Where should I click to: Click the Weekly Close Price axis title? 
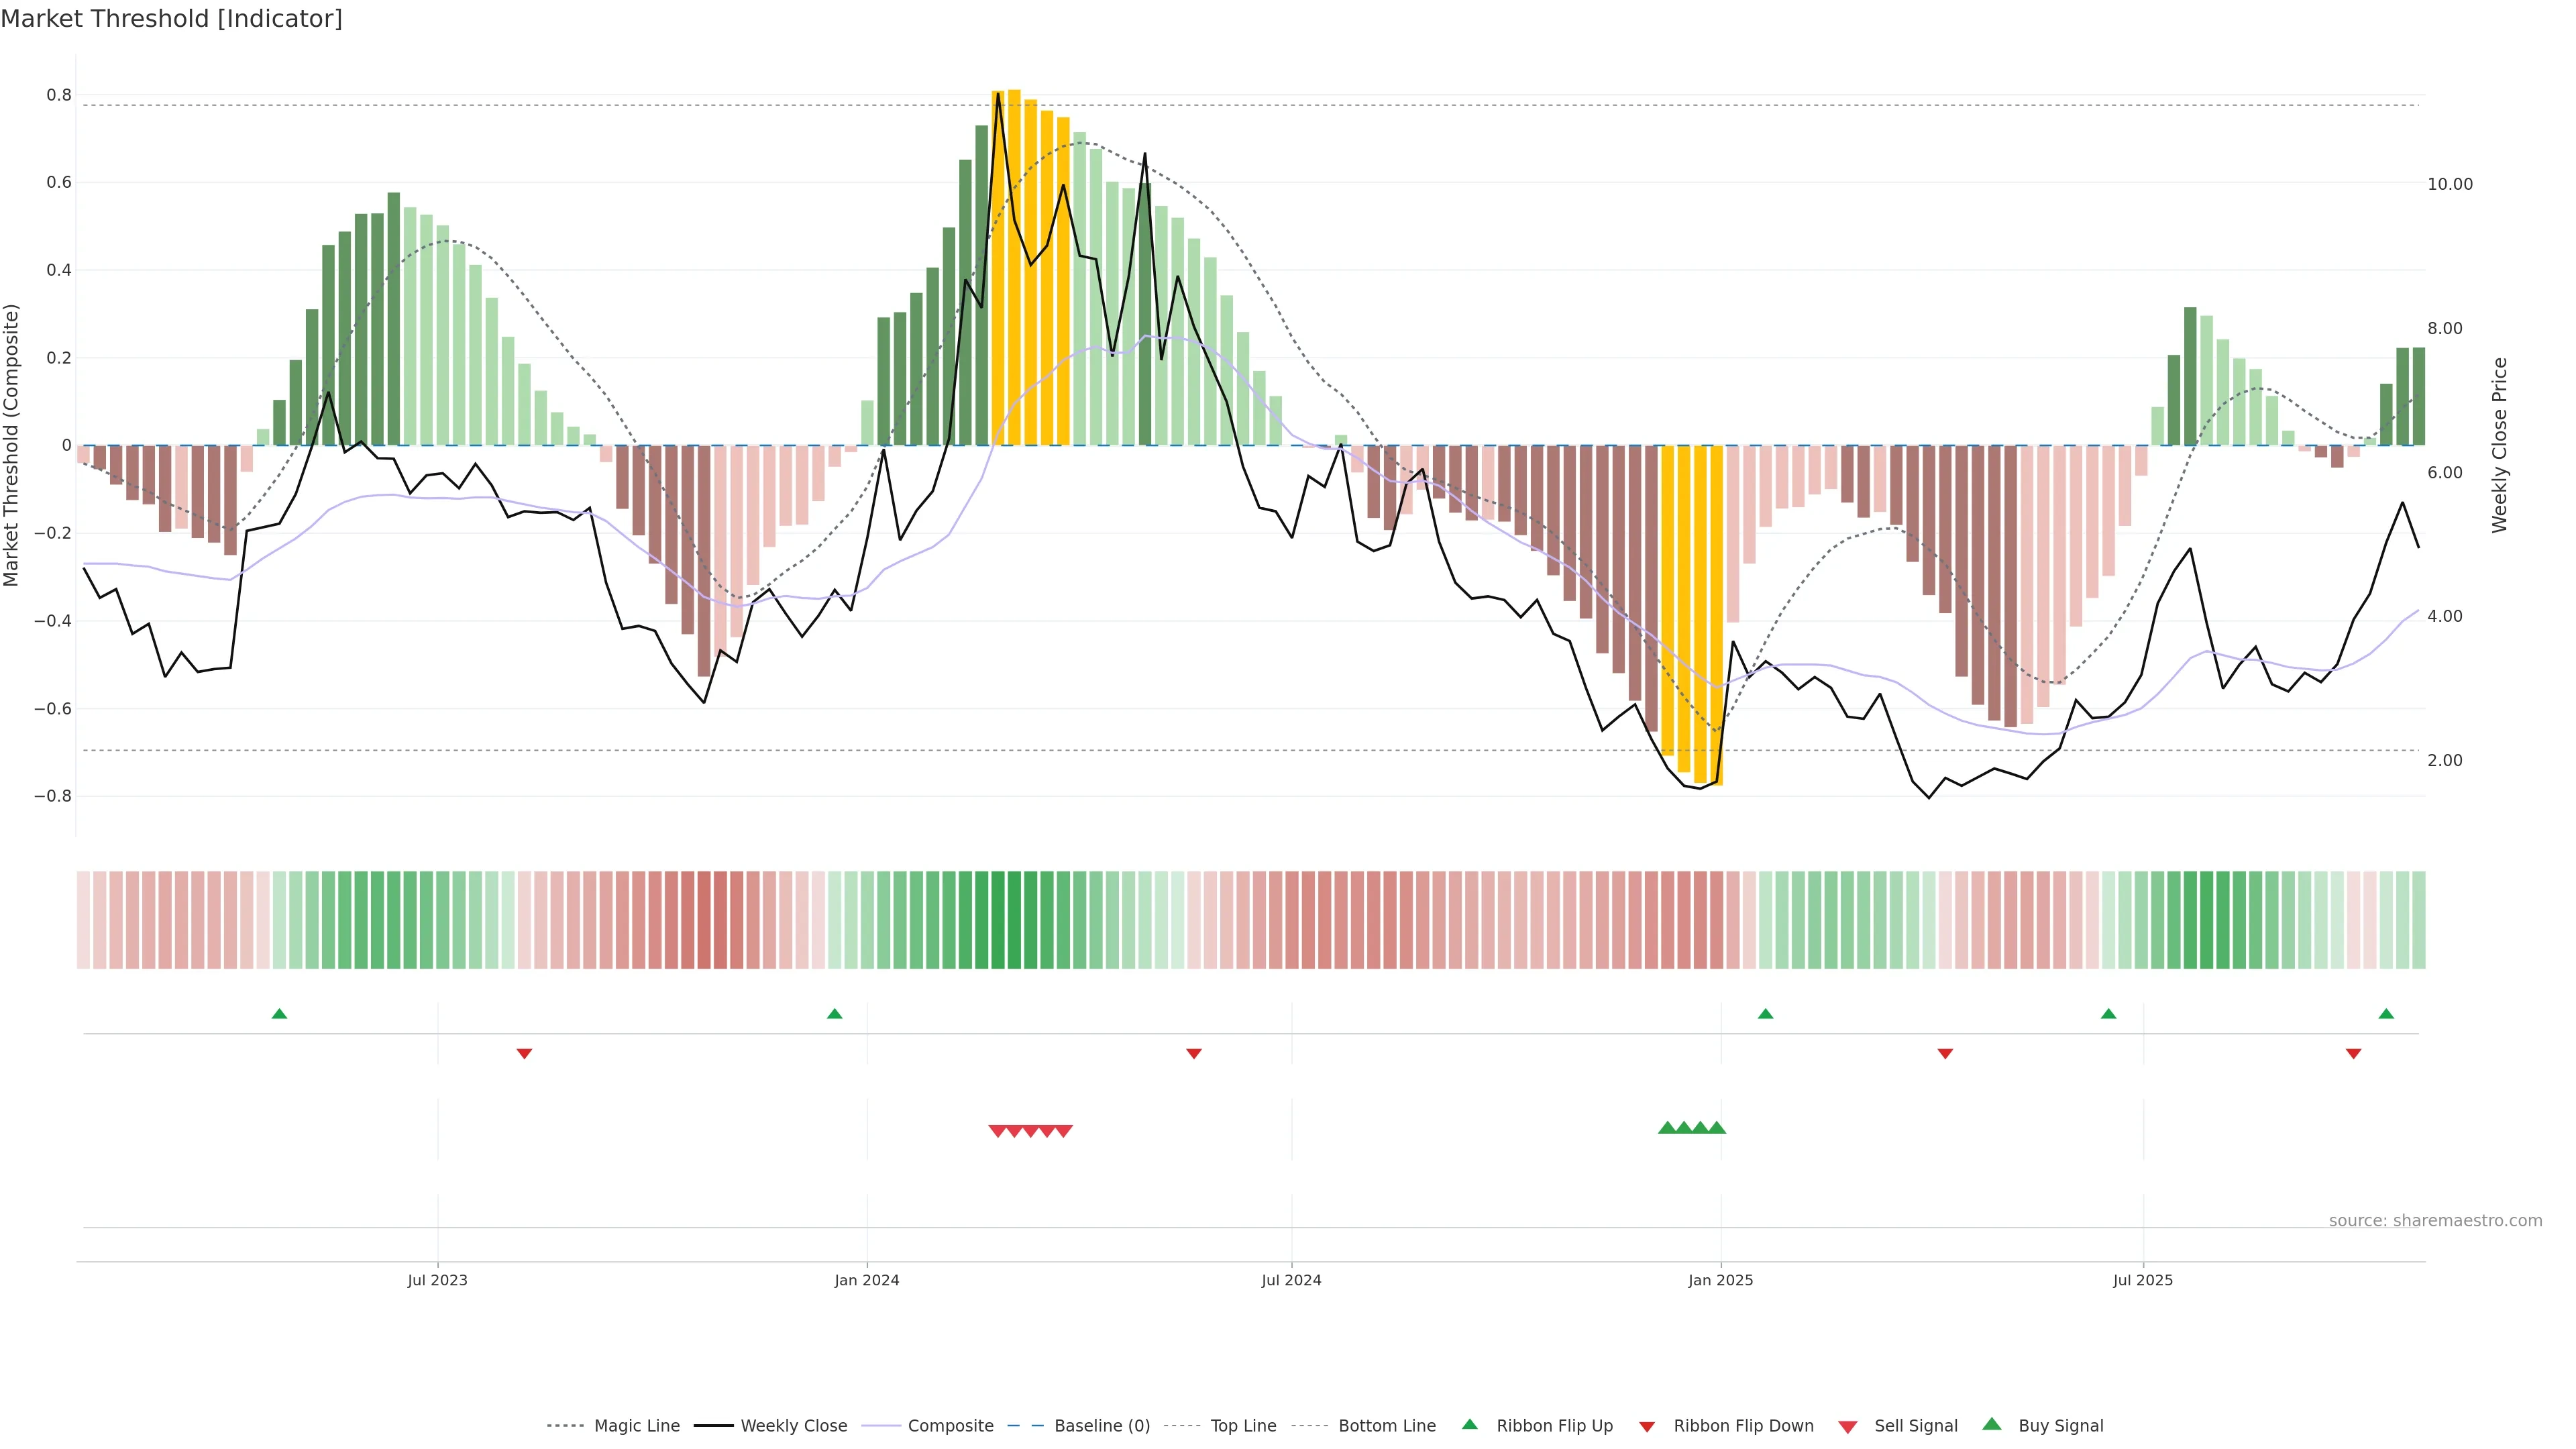pyautogui.click(x=2499, y=445)
